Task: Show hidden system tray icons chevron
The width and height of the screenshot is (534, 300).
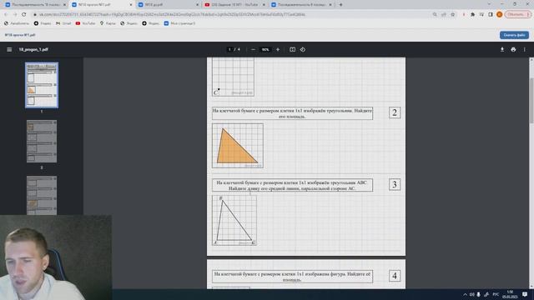Action: (465, 294)
